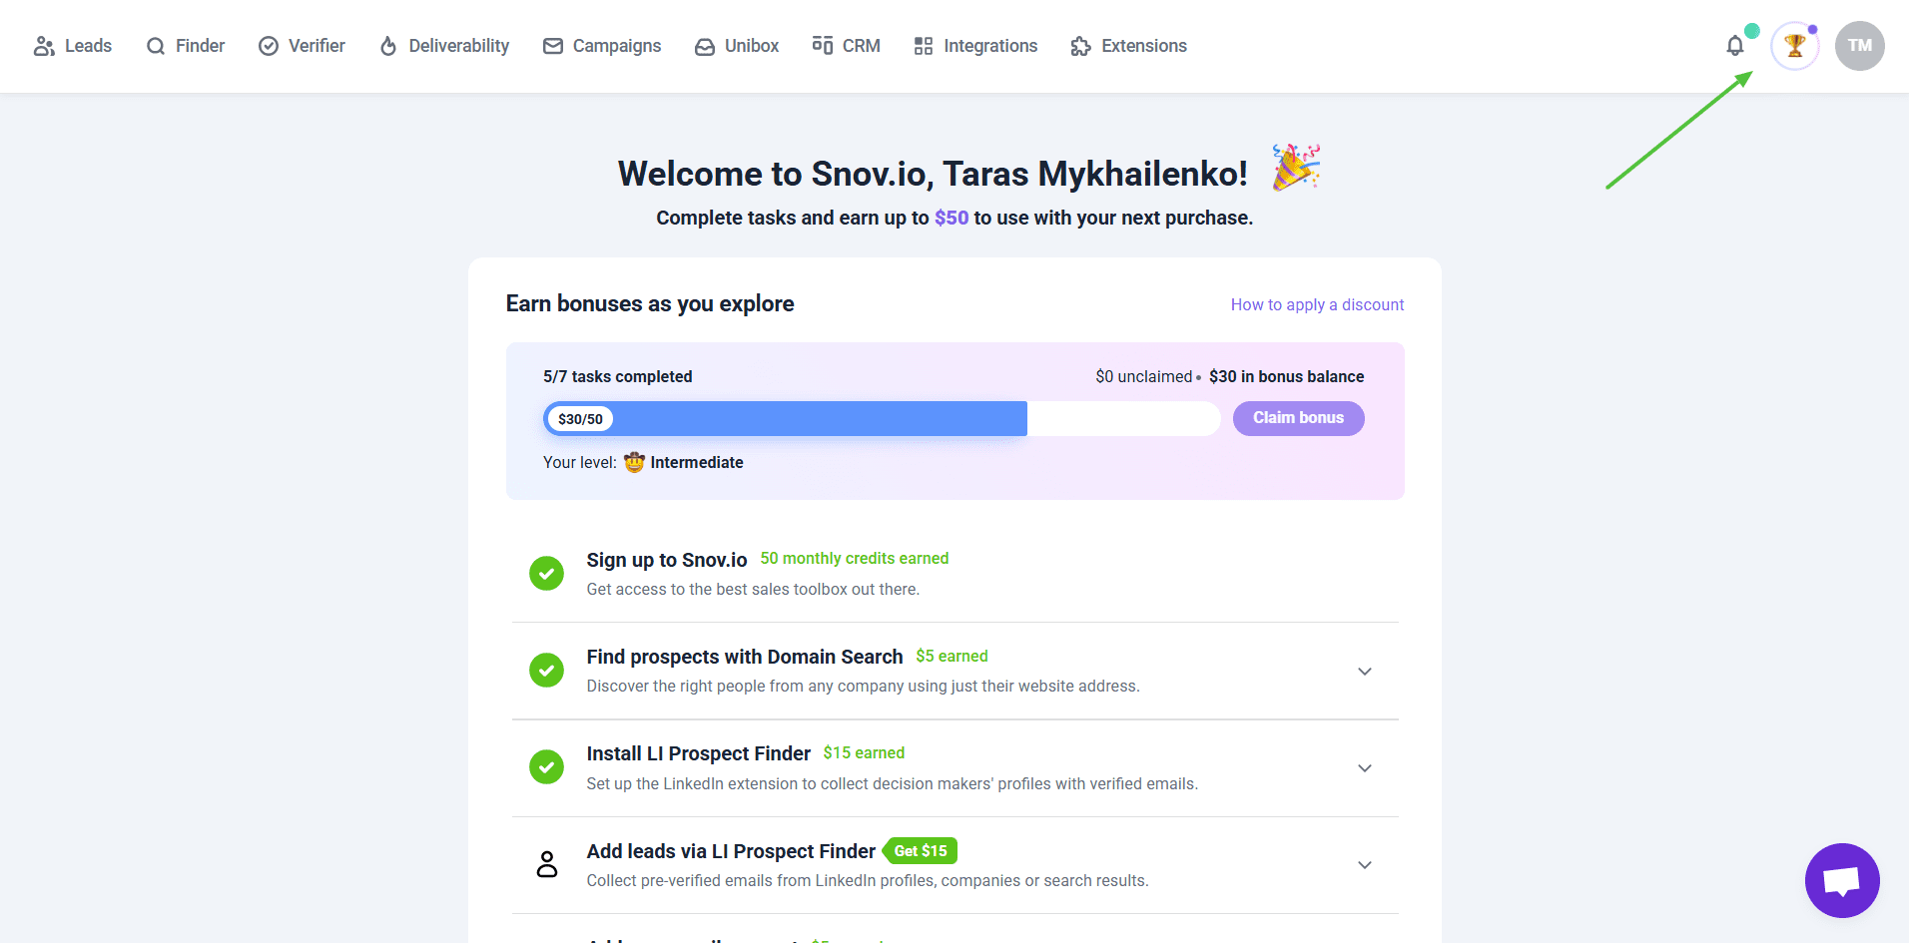1909x943 pixels.
Task: Expand the Add leads via LI Prospect Finder task
Action: tap(1365, 865)
